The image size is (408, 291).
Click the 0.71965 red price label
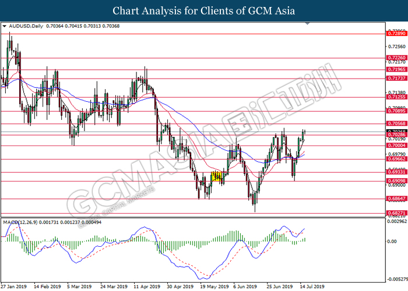click(396, 69)
